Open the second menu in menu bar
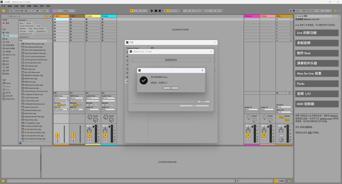 click(10, 6)
